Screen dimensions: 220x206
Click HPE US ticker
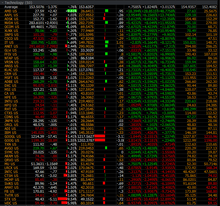[10, 97]
